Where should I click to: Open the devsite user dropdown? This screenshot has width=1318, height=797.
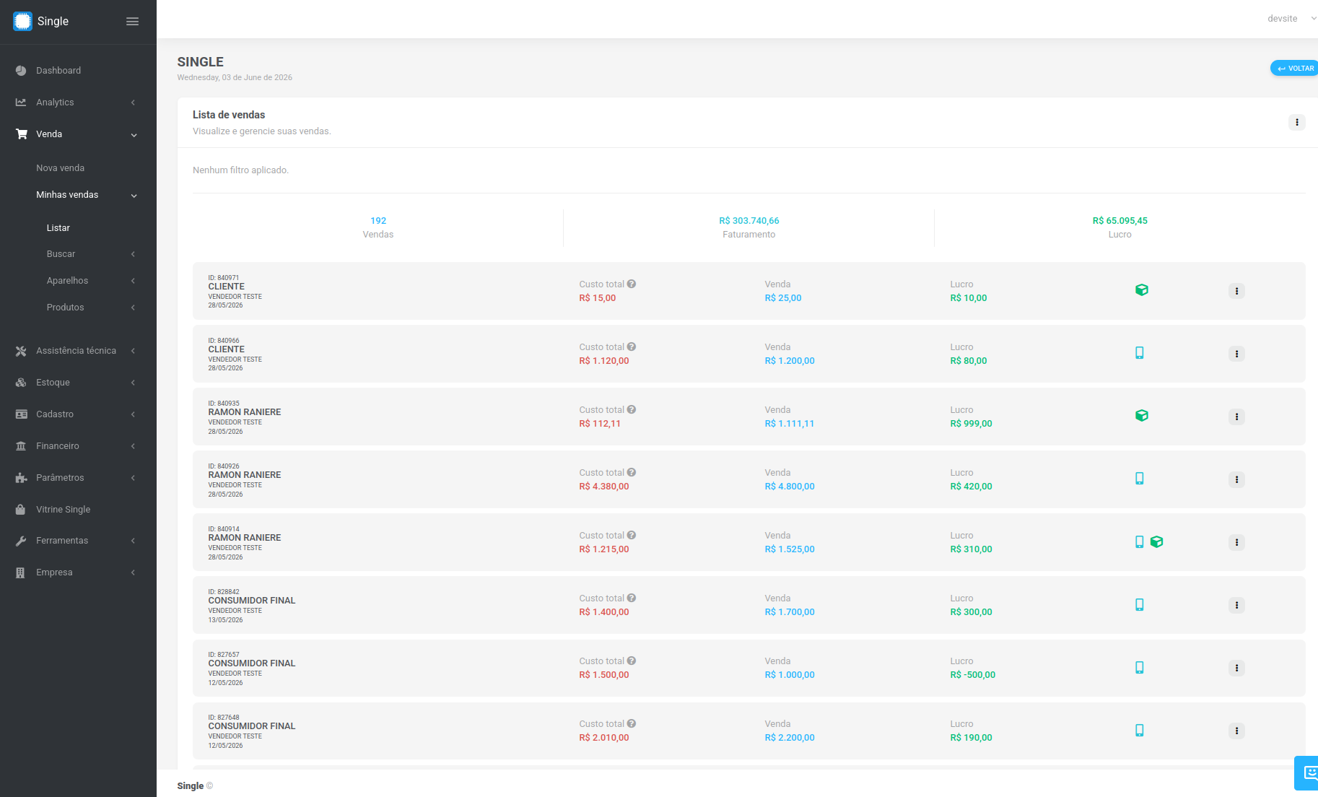1291,19
